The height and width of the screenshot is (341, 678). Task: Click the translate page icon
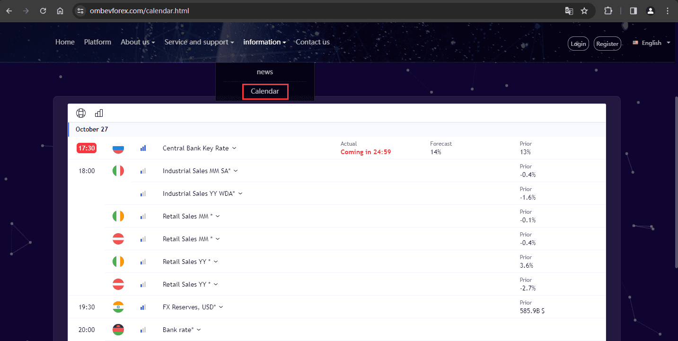click(569, 10)
